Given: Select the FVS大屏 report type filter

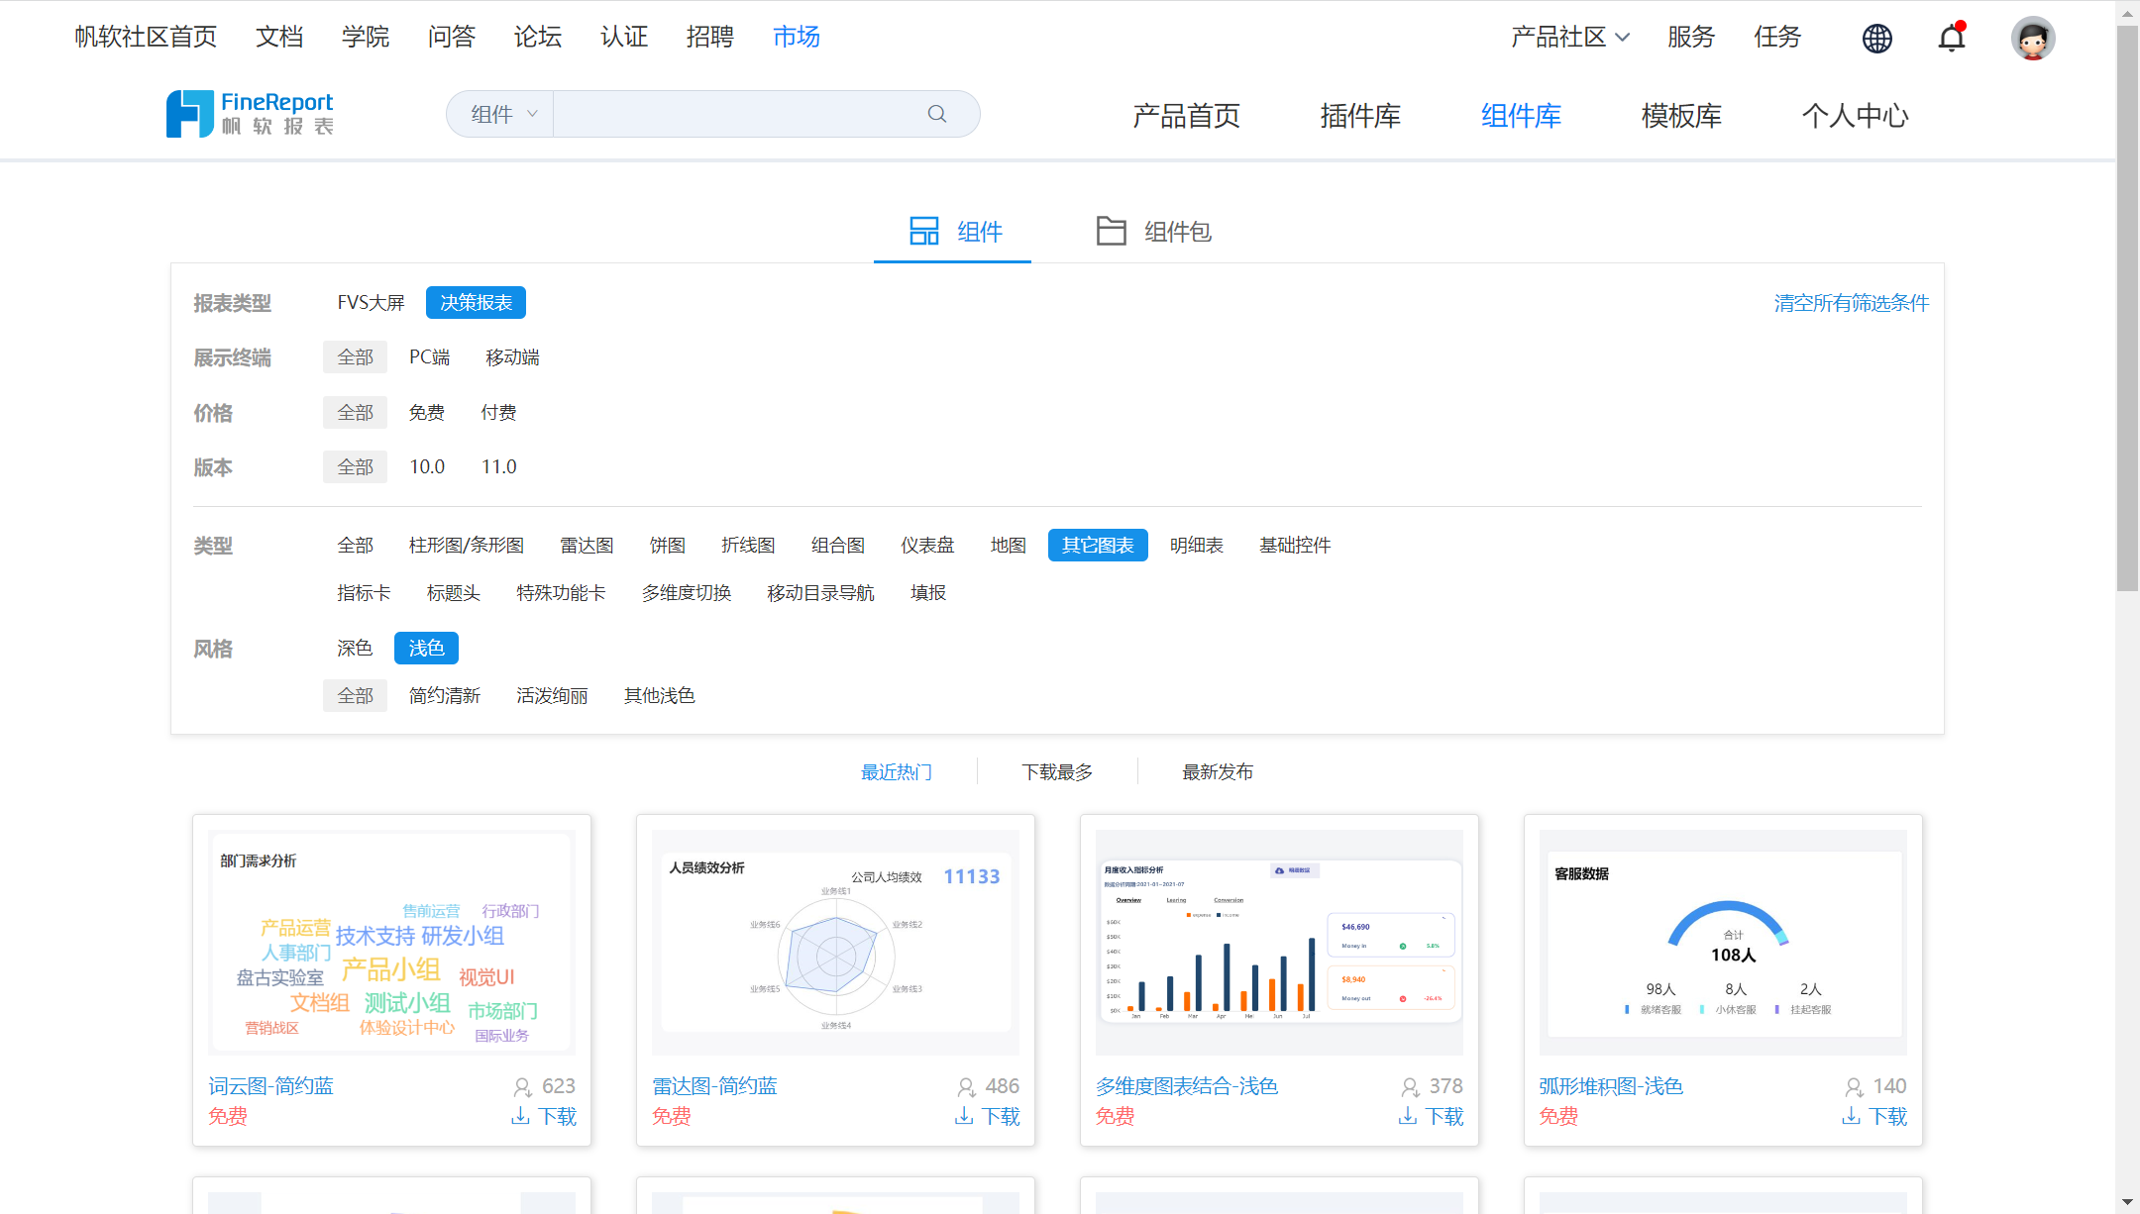Looking at the screenshot, I should point(371,302).
